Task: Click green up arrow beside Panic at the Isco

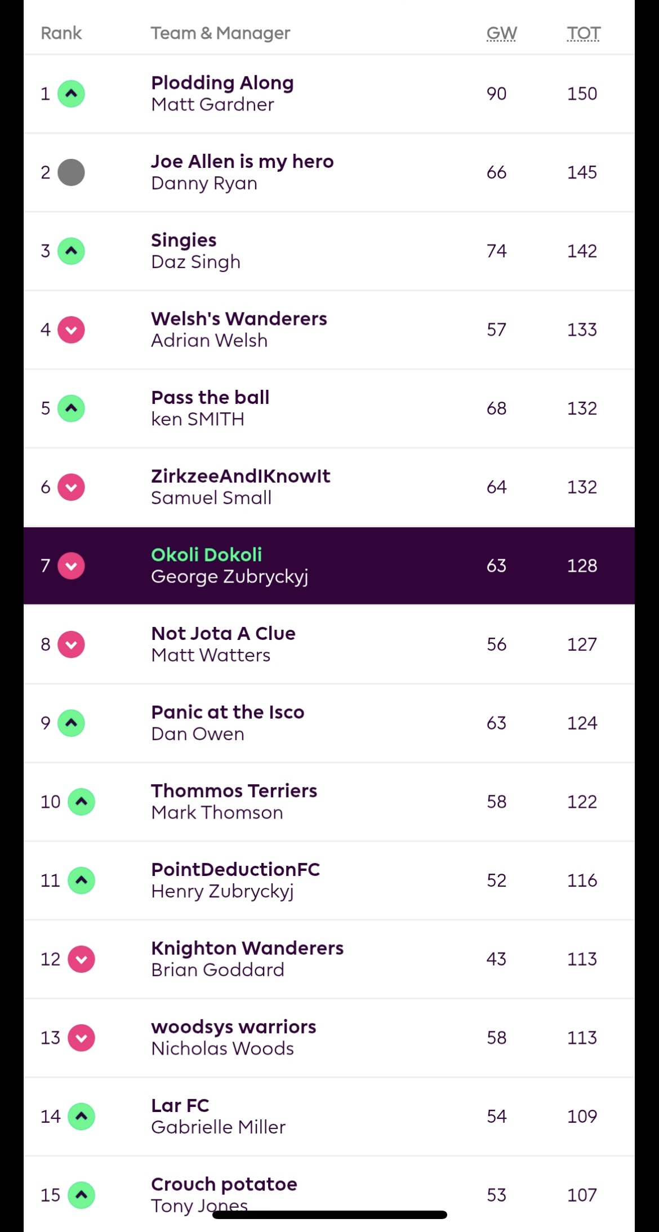Action: click(x=72, y=723)
